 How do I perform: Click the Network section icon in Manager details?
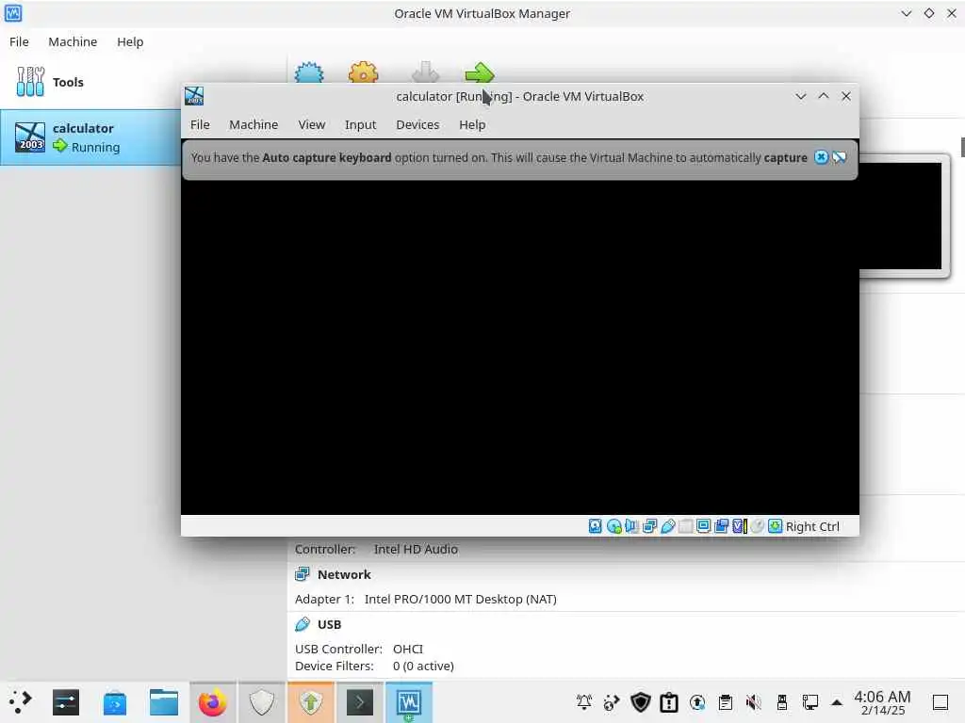pyautogui.click(x=303, y=574)
